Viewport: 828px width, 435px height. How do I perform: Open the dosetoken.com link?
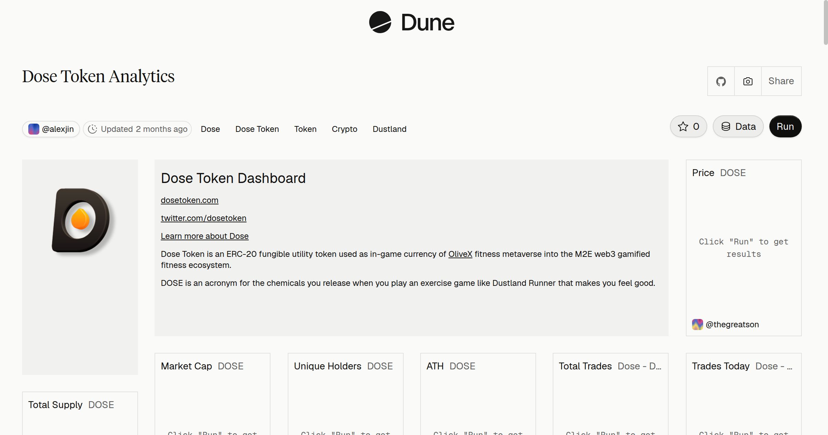(189, 200)
